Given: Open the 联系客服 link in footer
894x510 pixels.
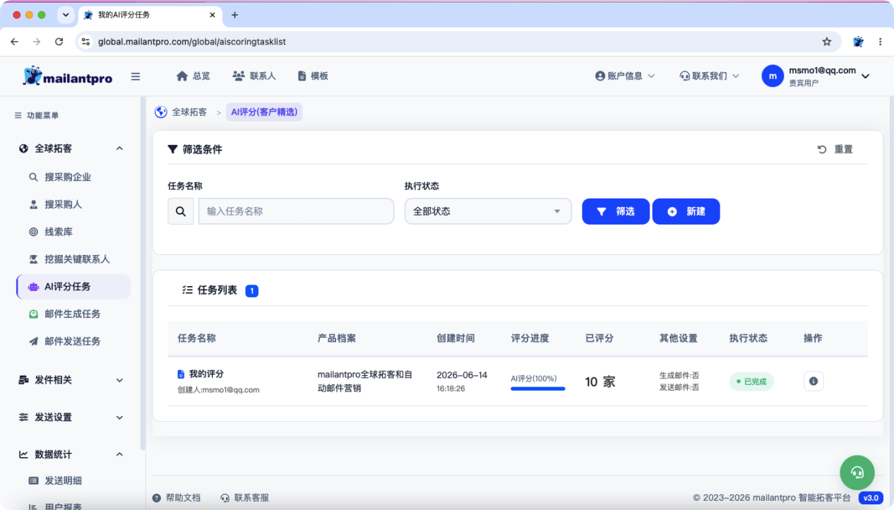Looking at the screenshot, I should coord(245,498).
